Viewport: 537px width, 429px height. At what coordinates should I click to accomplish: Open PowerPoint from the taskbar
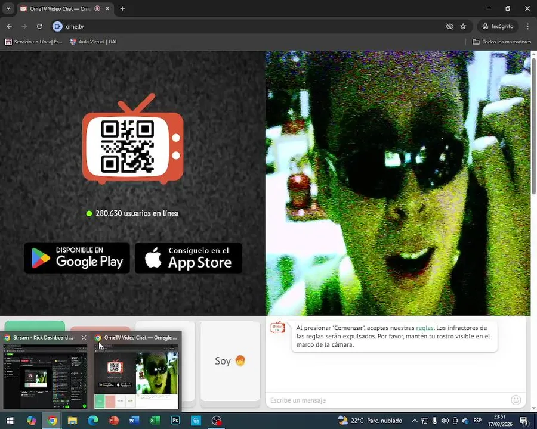click(113, 421)
